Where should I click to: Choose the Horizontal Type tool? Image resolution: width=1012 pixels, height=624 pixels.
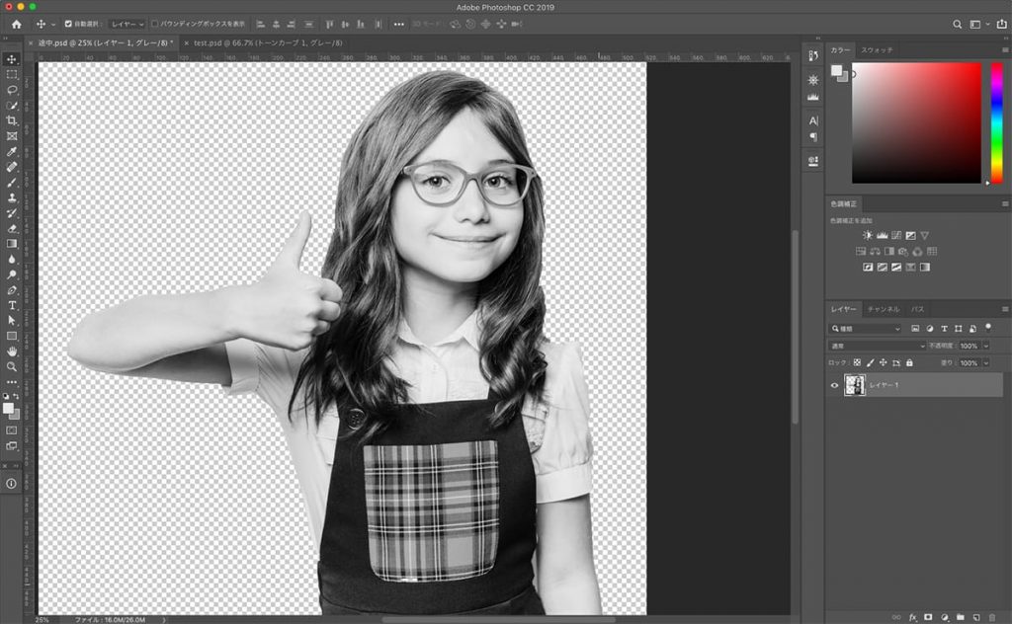click(12, 305)
